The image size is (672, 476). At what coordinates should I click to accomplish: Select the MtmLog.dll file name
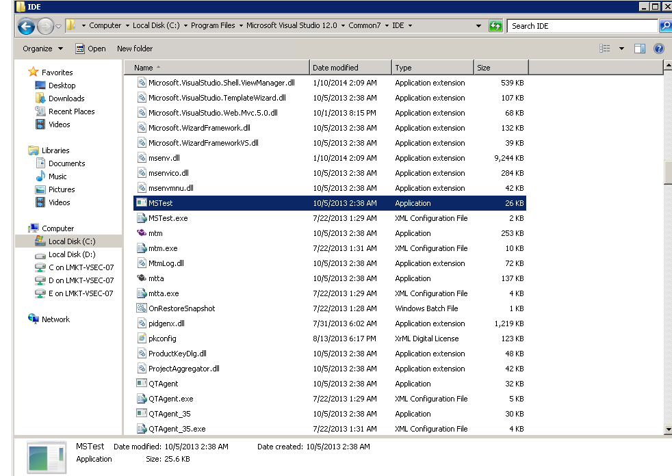point(166,263)
